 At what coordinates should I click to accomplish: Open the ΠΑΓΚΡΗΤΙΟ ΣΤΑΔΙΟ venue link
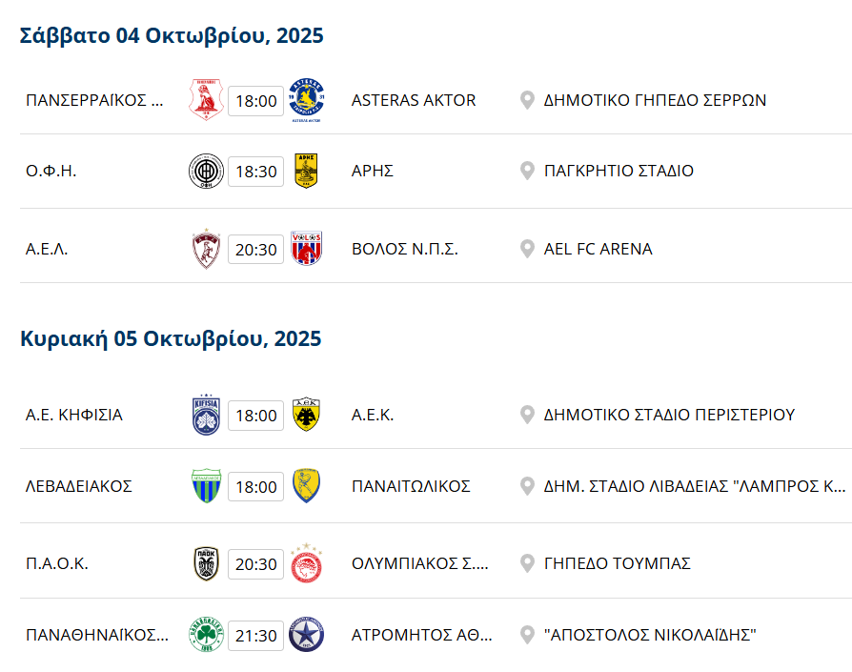point(619,172)
